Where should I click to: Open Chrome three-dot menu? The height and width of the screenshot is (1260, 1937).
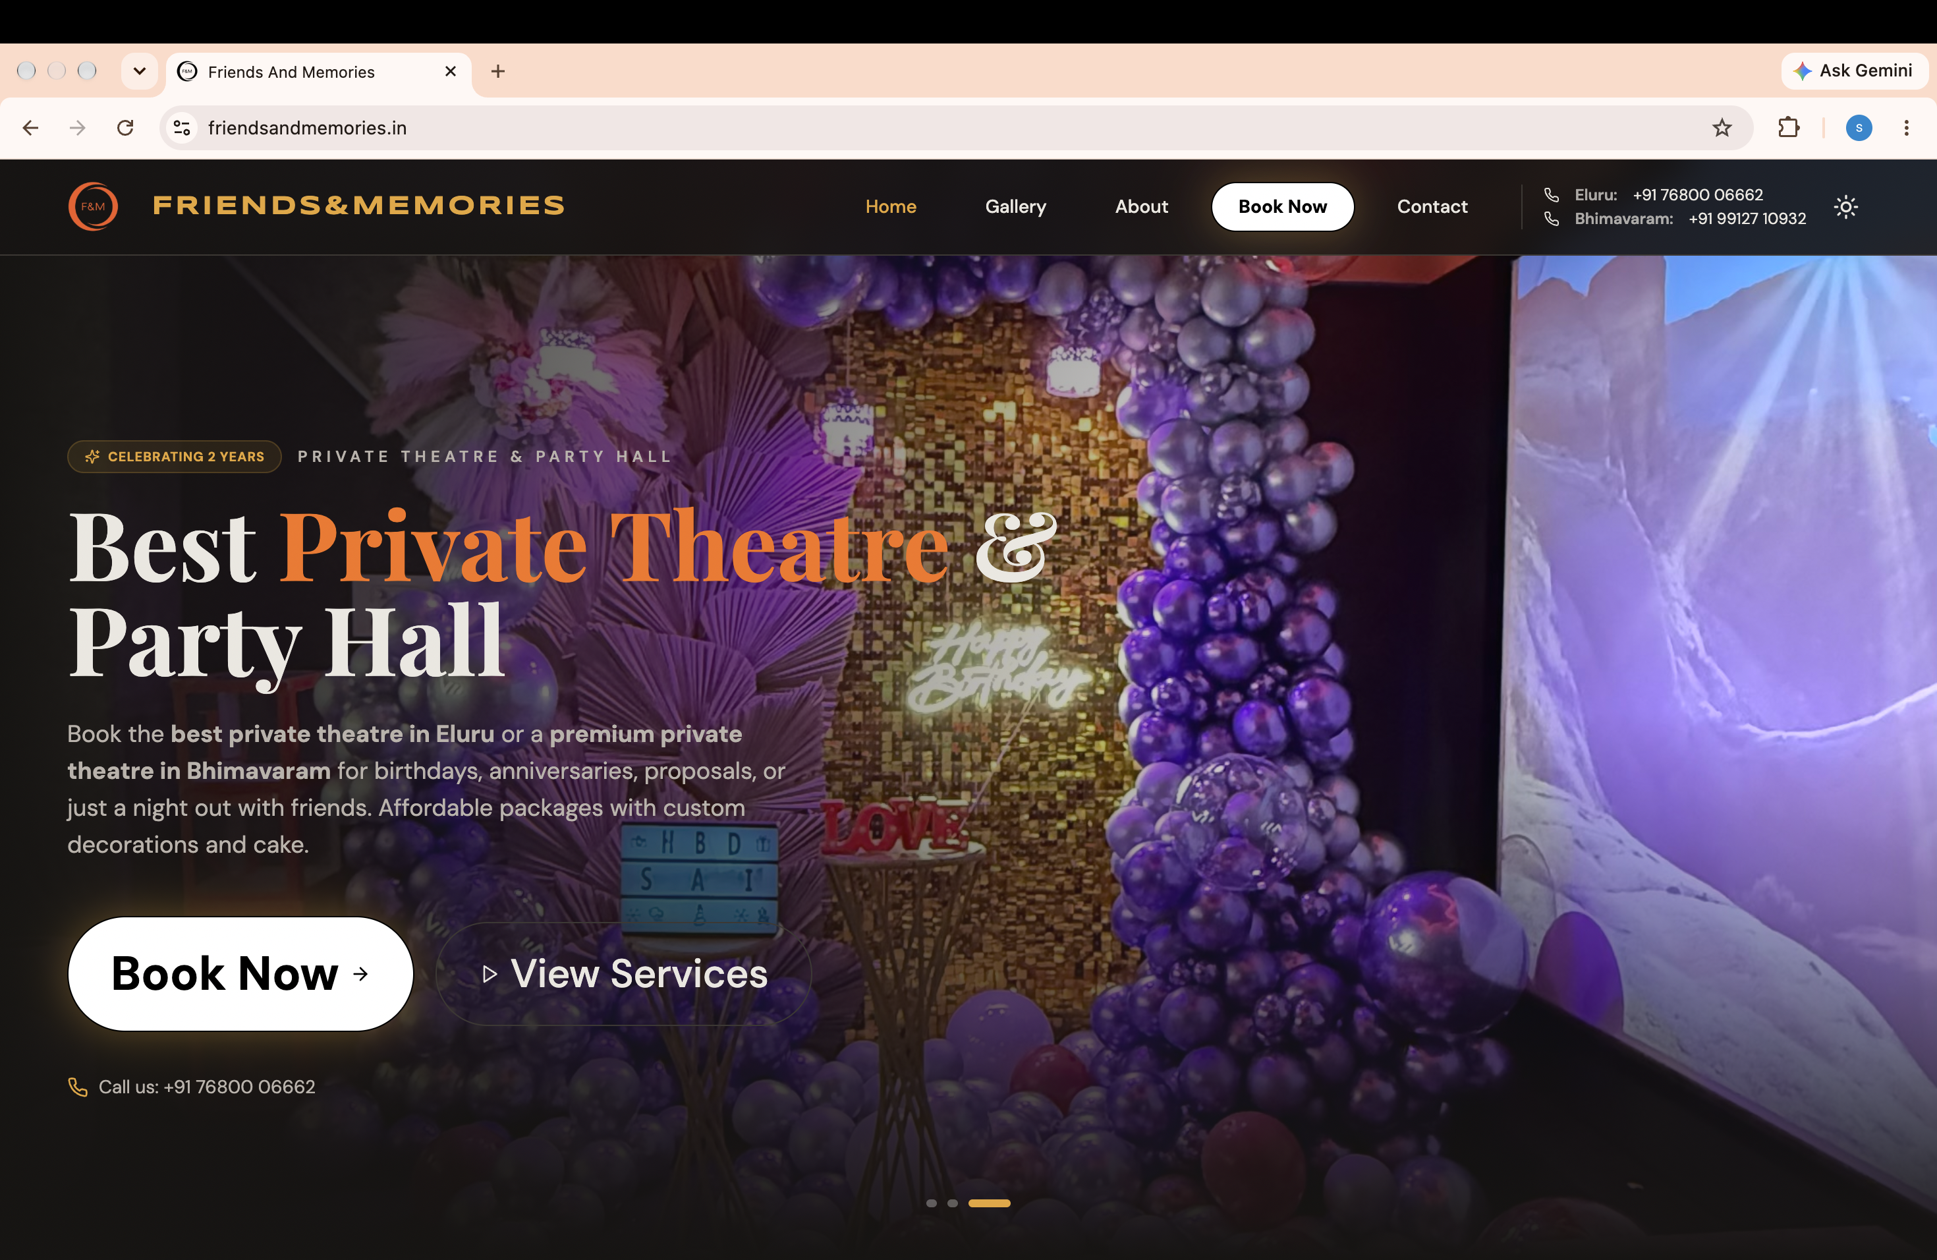[x=1906, y=128]
